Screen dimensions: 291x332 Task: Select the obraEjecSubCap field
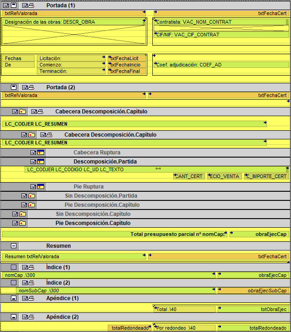point(254,291)
